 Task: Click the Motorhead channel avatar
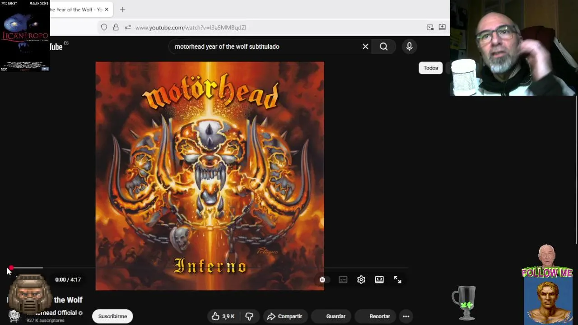[x=14, y=316]
